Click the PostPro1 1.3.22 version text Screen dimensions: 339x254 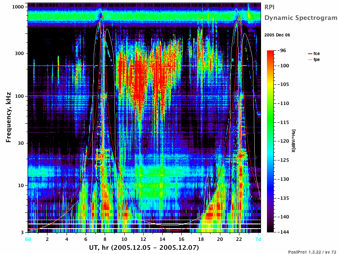click(x=312, y=252)
